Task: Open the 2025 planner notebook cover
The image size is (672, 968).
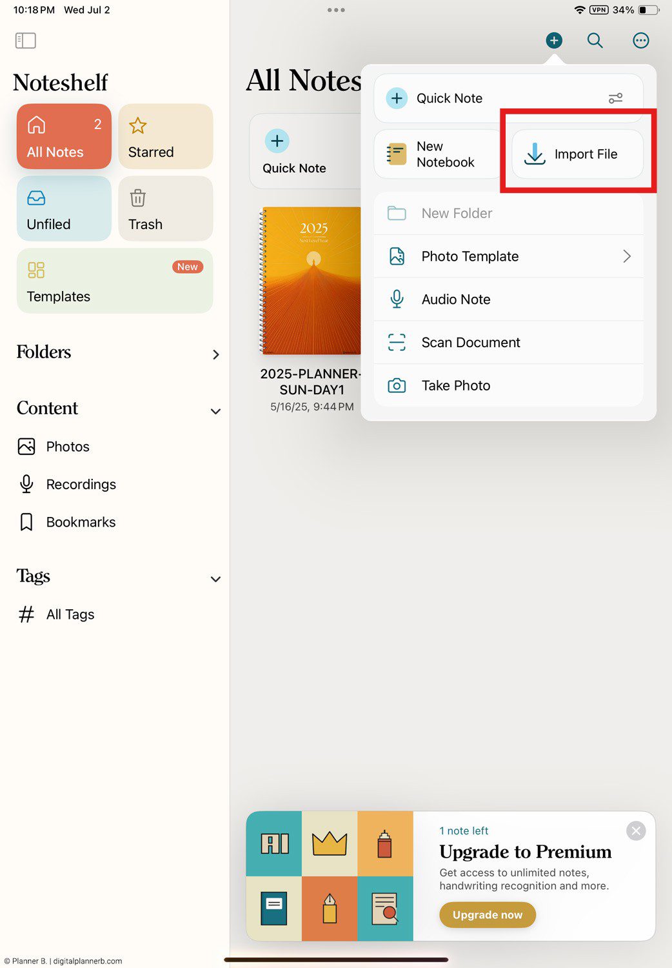Action: coord(310,281)
